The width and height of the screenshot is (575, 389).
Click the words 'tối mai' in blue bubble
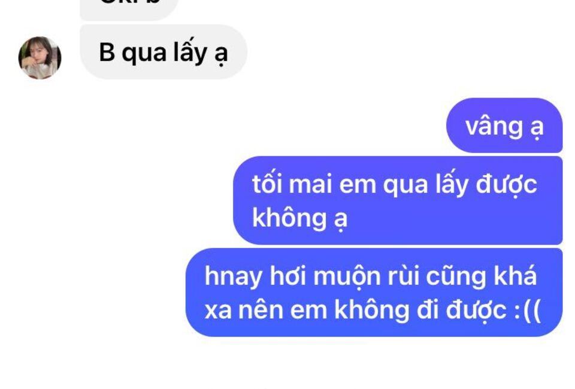292,184
